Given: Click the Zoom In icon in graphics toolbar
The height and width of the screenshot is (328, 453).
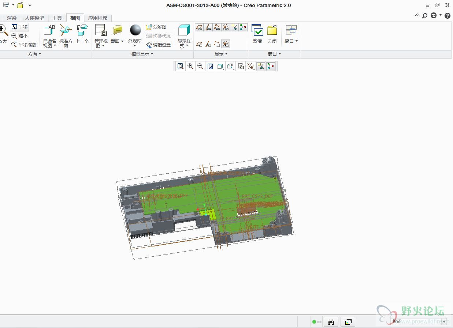Looking at the screenshot, I should coord(190,66).
